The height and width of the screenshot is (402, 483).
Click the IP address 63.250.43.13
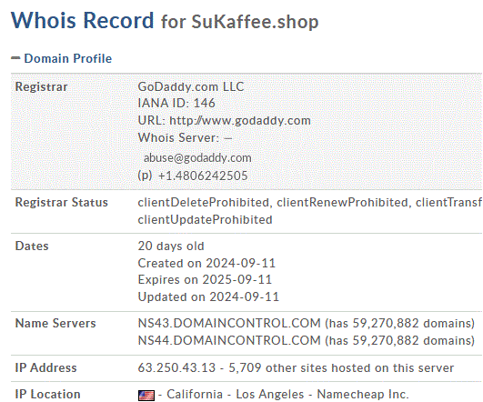pos(176,367)
